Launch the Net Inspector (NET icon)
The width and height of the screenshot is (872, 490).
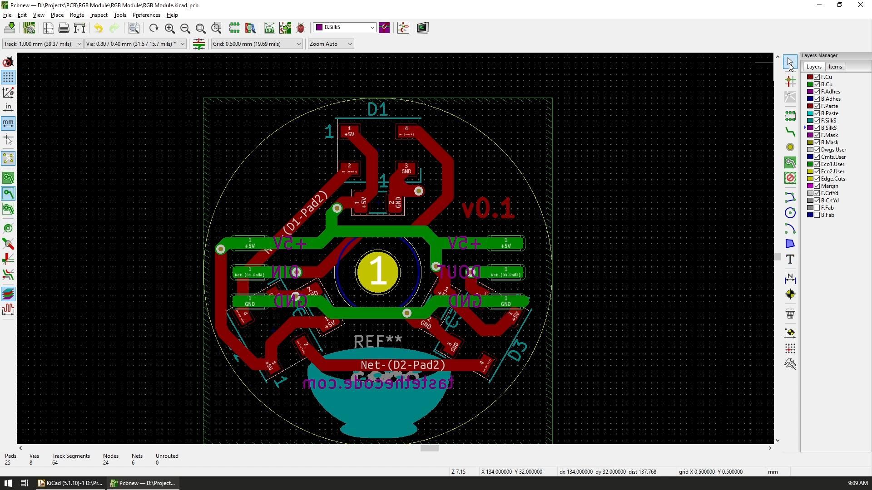tap(269, 28)
